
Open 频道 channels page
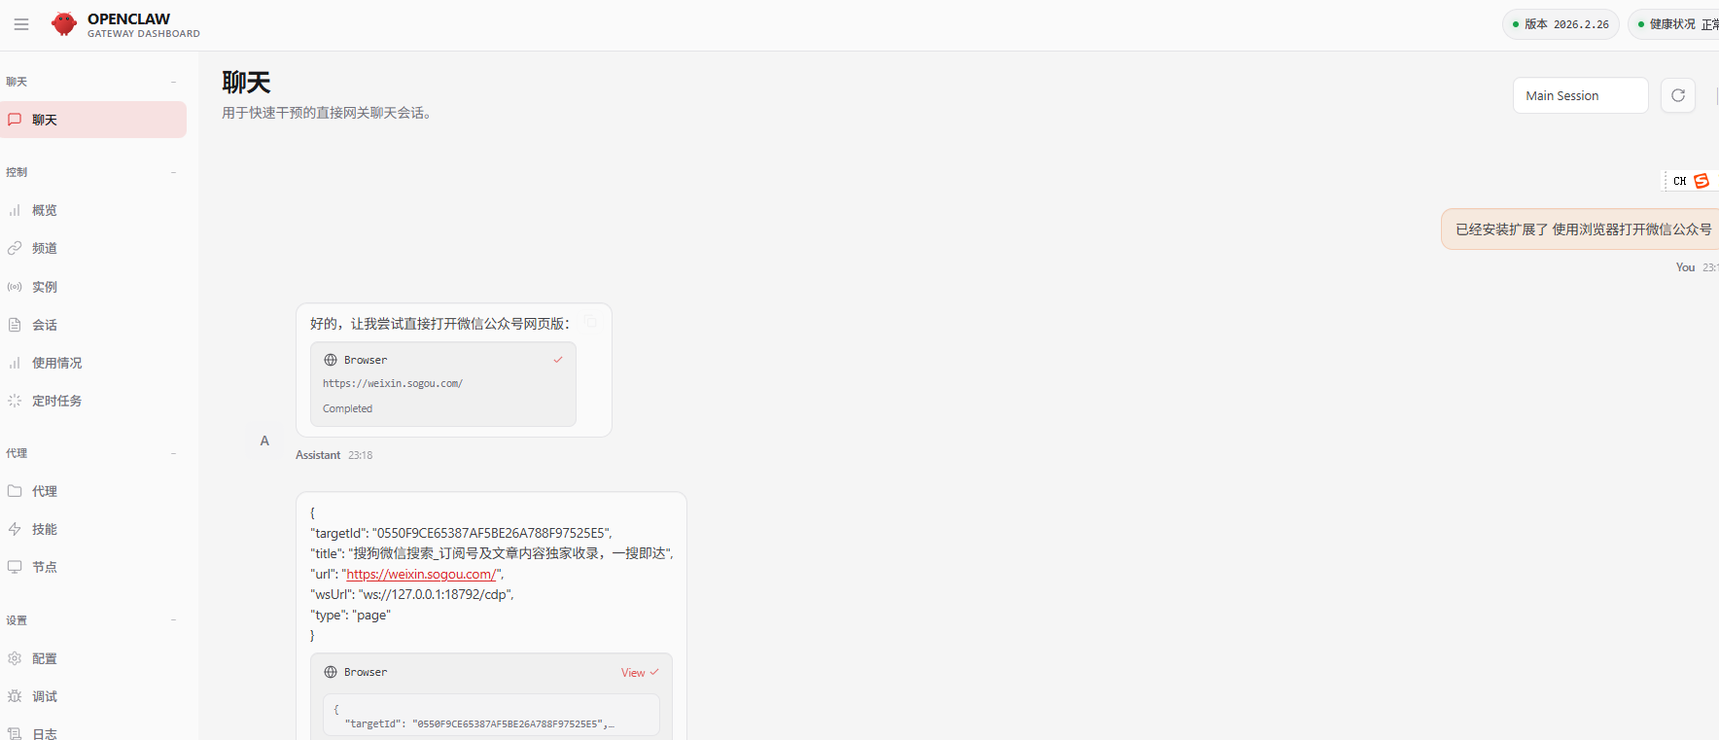pyautogui.click(x=45, y=248)
